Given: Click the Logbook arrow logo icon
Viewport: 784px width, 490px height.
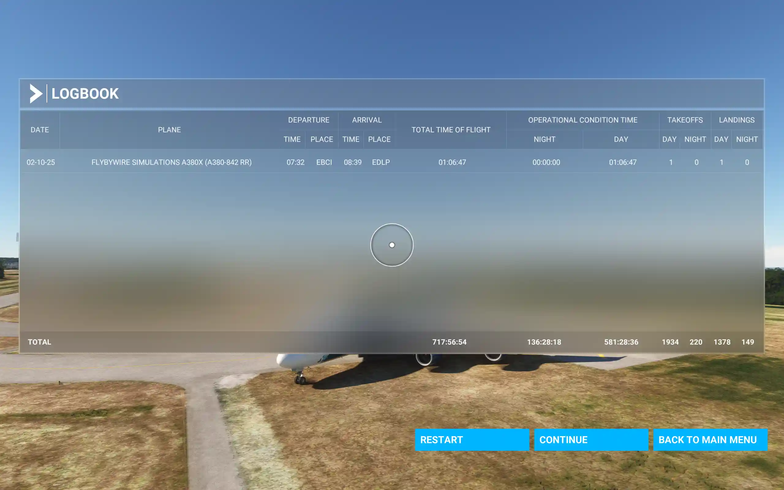Looking at the screenshot, I should point(36,94).
